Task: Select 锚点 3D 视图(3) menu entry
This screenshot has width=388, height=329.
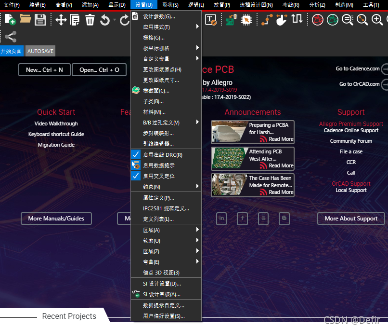Action: (166, 273)
